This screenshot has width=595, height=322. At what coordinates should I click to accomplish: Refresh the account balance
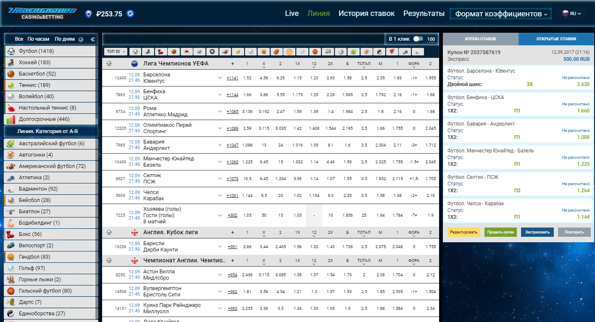pos(131,13)
